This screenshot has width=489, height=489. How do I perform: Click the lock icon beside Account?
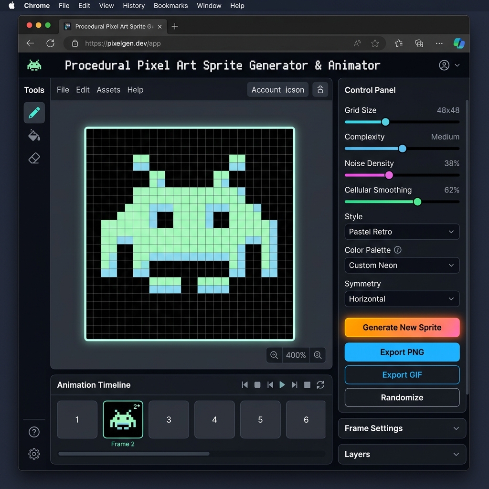tap(320, 90)
